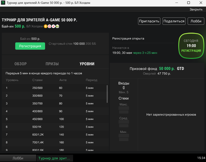
Task: Click blinds value 450/900 in level 5
Action: [37, 119]
